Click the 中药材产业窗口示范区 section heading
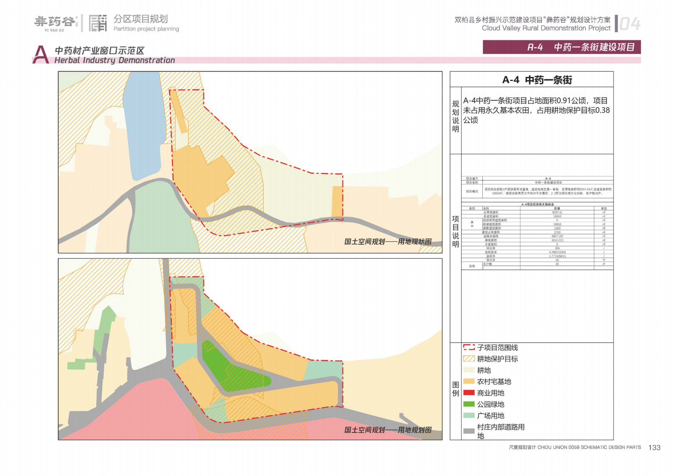The image size is (673, 476). click(100, 50)
